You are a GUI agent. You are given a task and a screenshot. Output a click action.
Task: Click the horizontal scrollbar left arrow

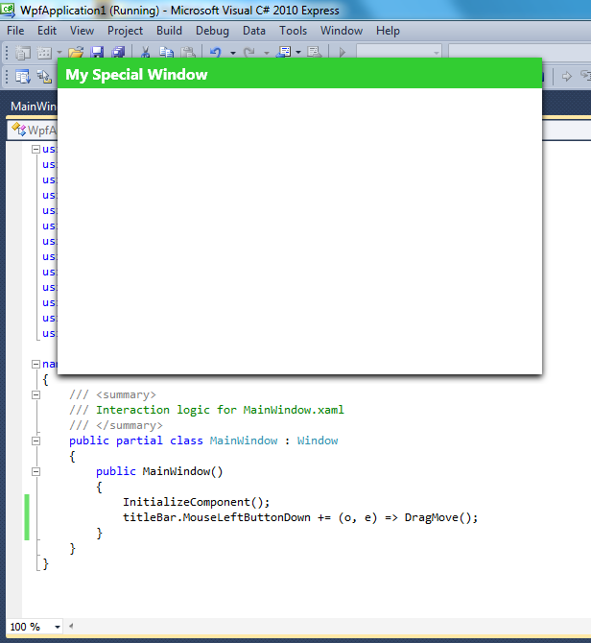point(71,626)
